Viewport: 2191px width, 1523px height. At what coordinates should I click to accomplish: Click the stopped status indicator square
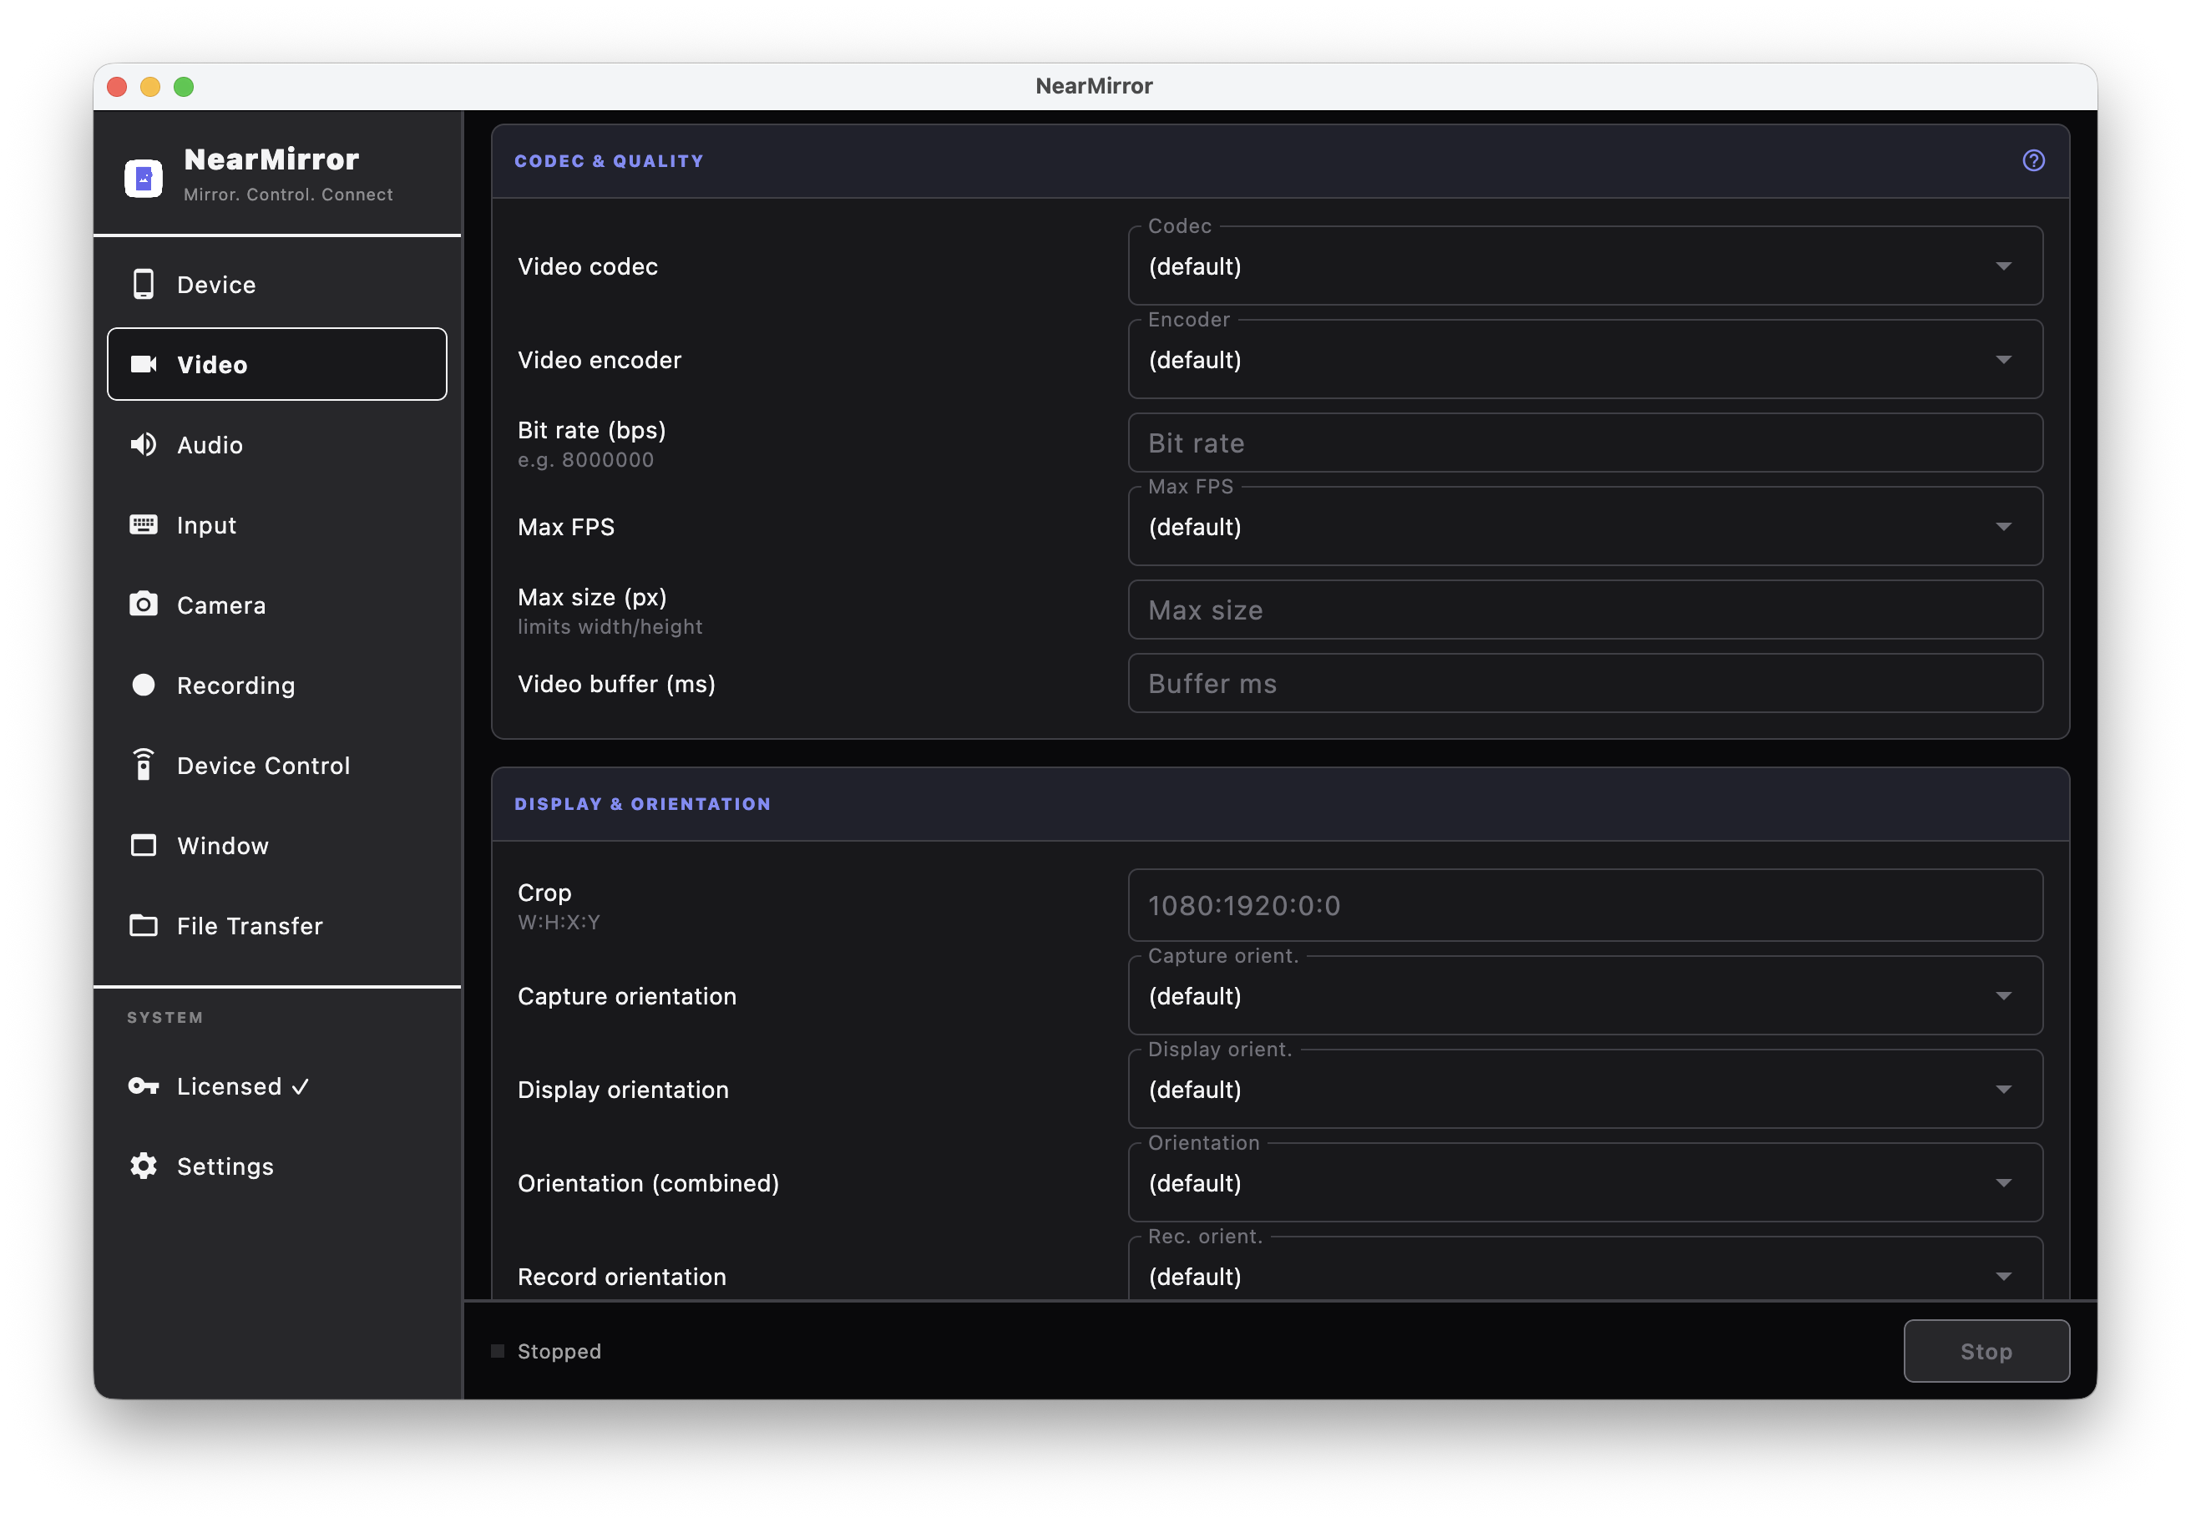coord(497,1350)
